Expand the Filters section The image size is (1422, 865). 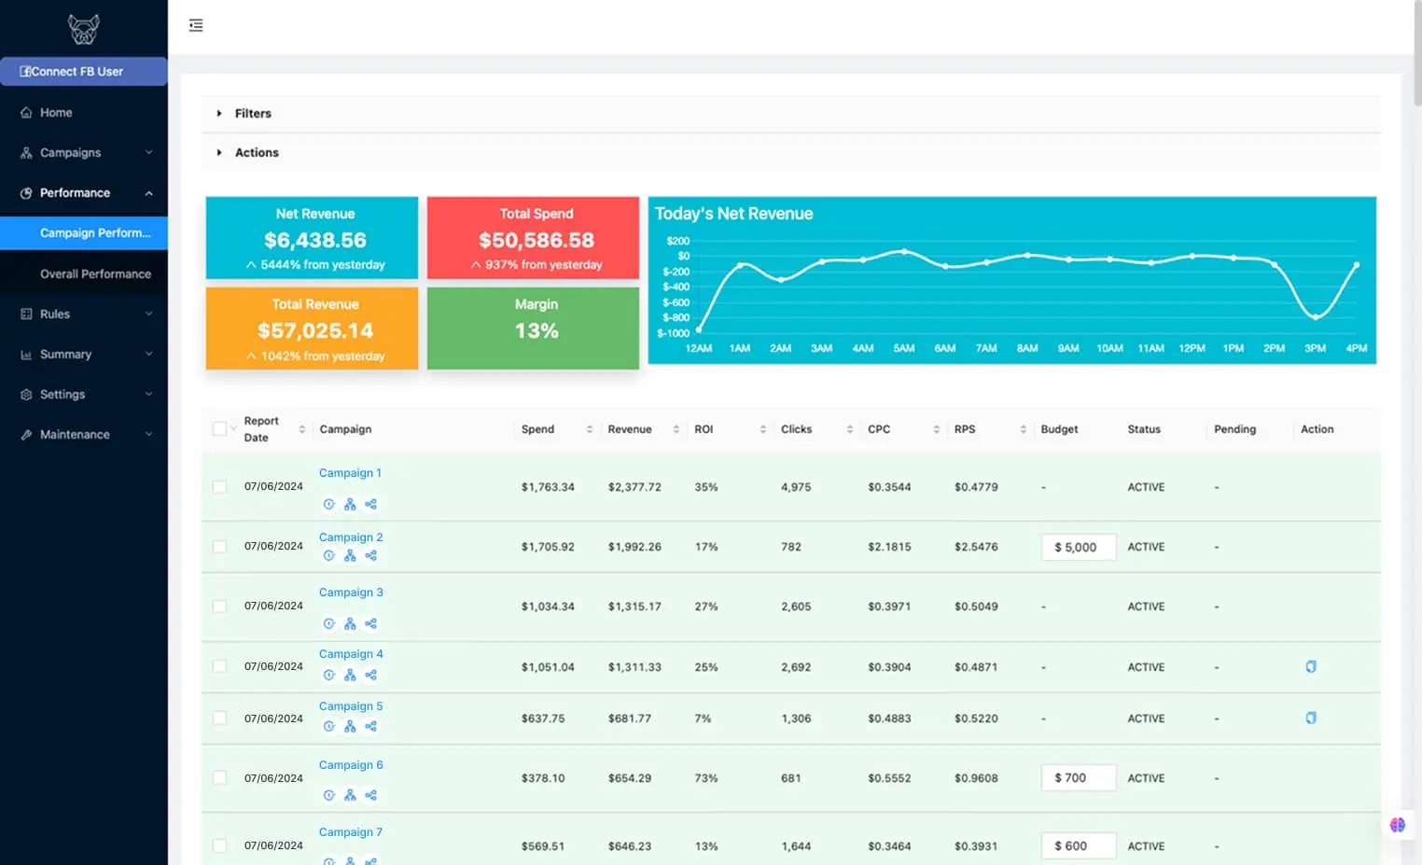coord(253,113)
